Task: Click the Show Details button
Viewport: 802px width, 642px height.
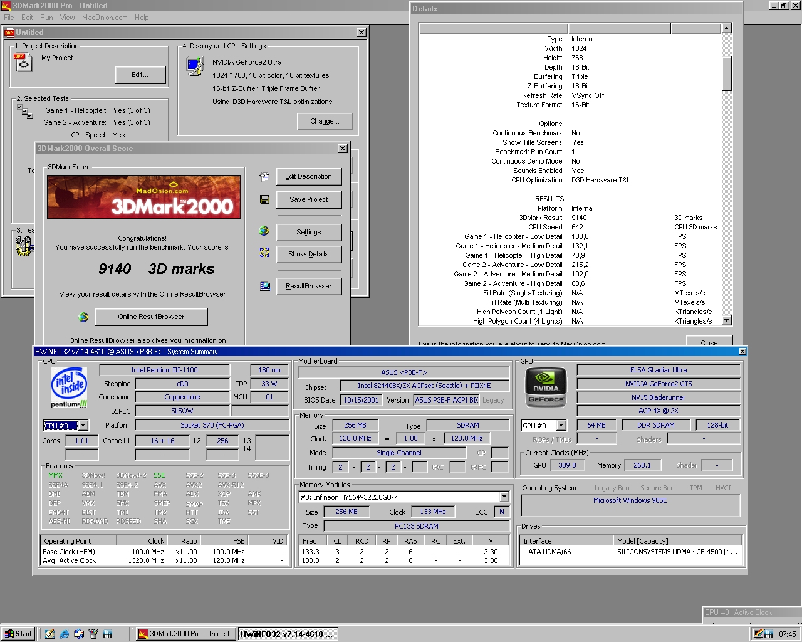Action: click(309, 255)
